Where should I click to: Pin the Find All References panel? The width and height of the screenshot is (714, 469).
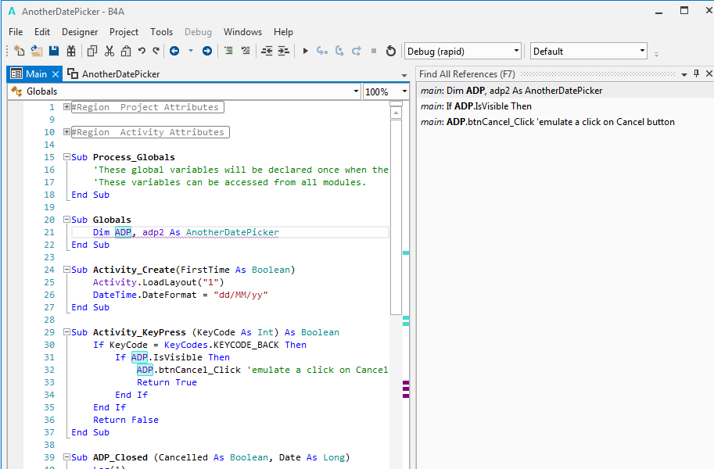695,73
